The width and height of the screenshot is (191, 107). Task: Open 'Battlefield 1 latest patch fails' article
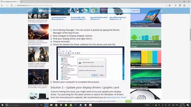coord(38,21)
